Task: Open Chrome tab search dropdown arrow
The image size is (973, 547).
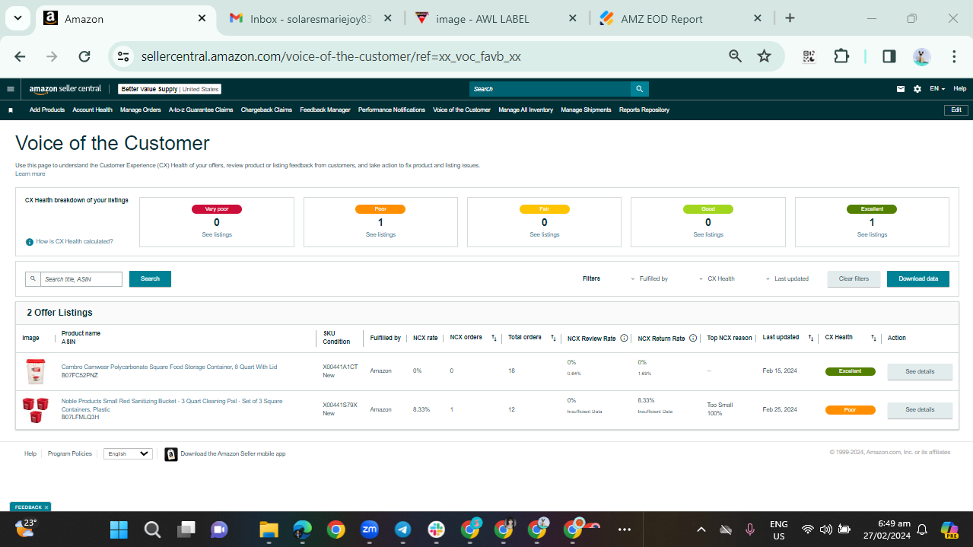Action: pos(17,18)
